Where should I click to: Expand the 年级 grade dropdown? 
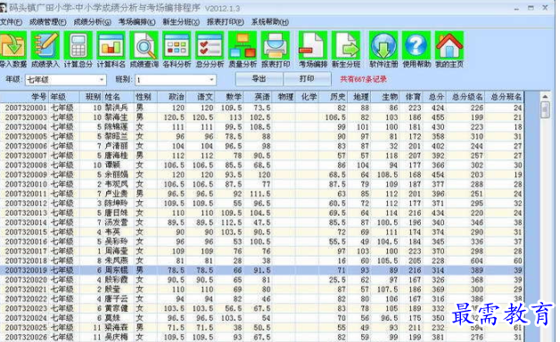(102, 79)
